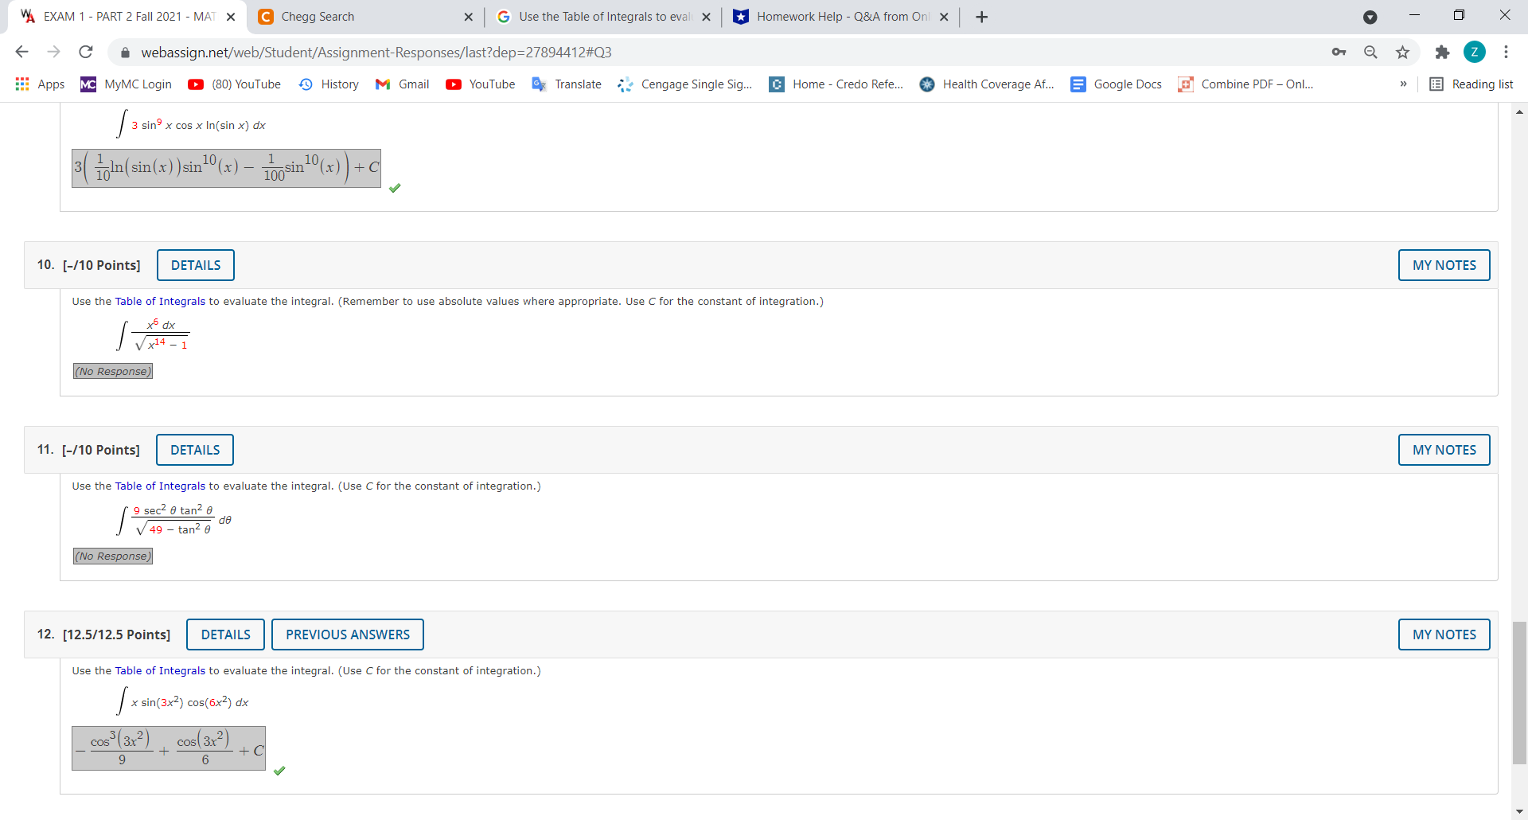Bookmark this page with the star icon
This screenshot has height=820, width=1528.
click(1402, 52)
